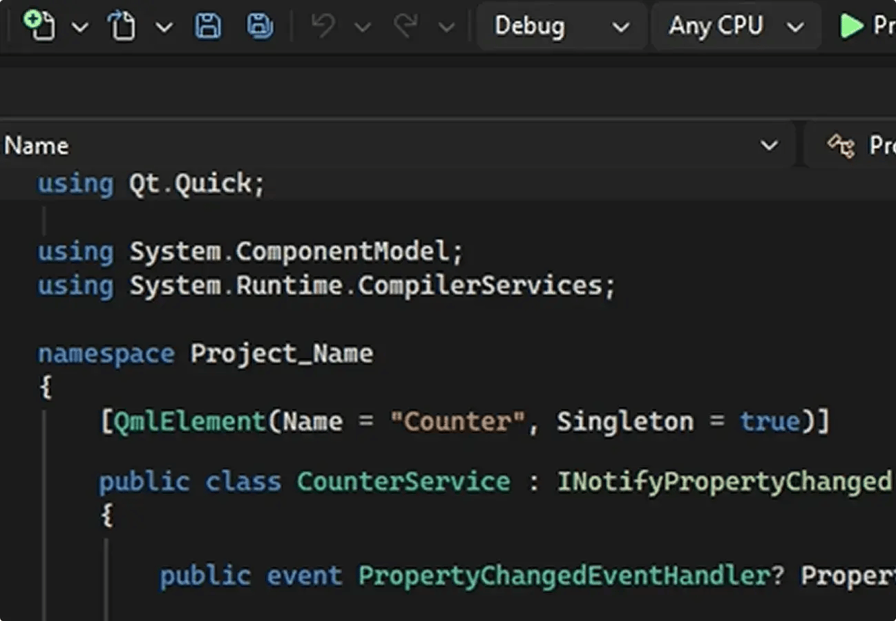Click the "System.ComponentModel" text
The image size is (896, 621).
pyautogui.click(x=289, y=253)
